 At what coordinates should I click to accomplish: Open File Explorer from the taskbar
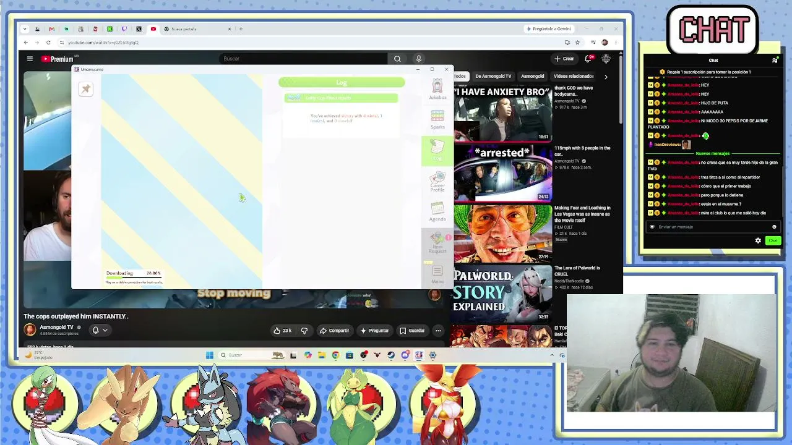tap(322, 355)
